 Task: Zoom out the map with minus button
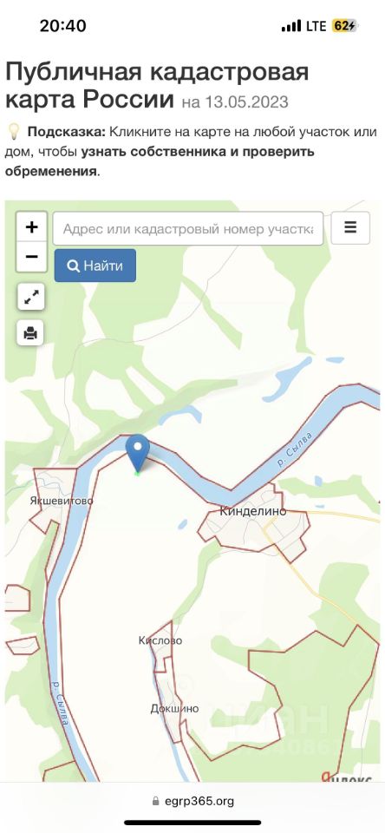[31, 257]
